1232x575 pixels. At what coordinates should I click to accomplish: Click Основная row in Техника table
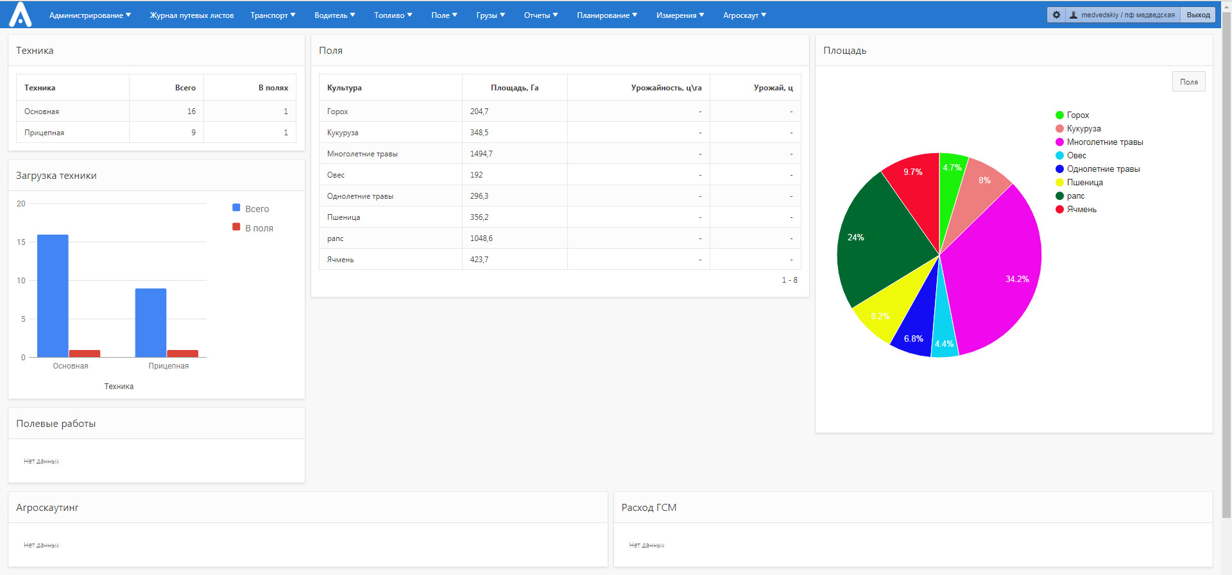pyautogui.click(x=157, y=112)
